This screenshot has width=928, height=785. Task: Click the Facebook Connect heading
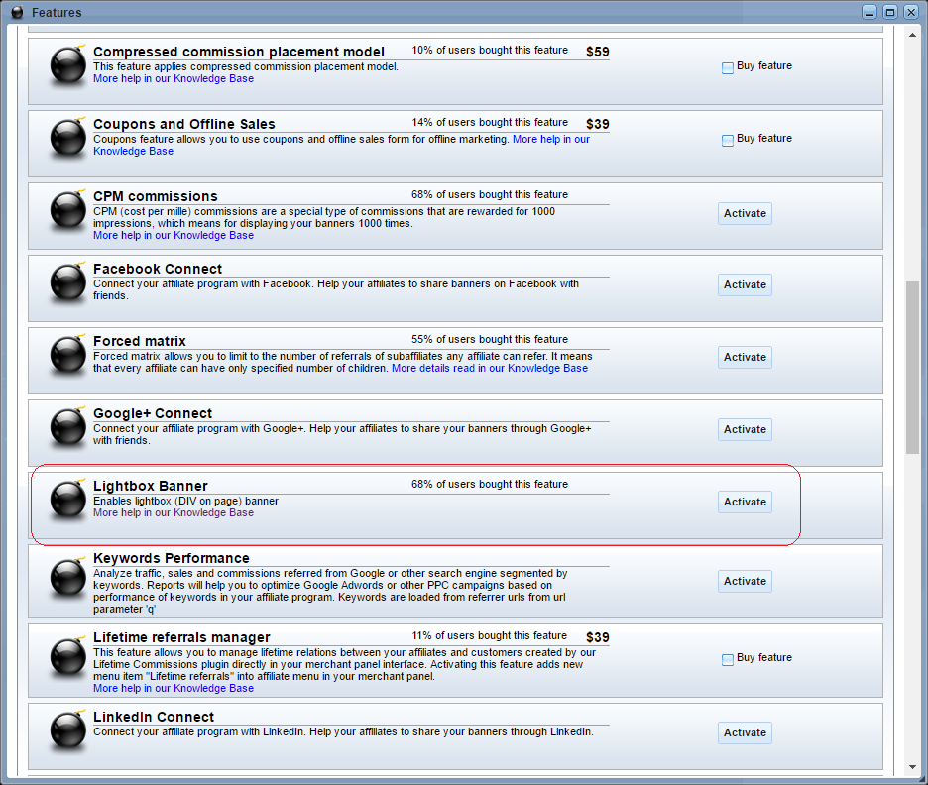pyautogui.click(x=158, y=269)
